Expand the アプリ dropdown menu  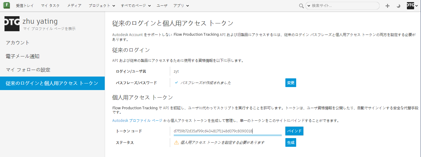pos(181,6)
